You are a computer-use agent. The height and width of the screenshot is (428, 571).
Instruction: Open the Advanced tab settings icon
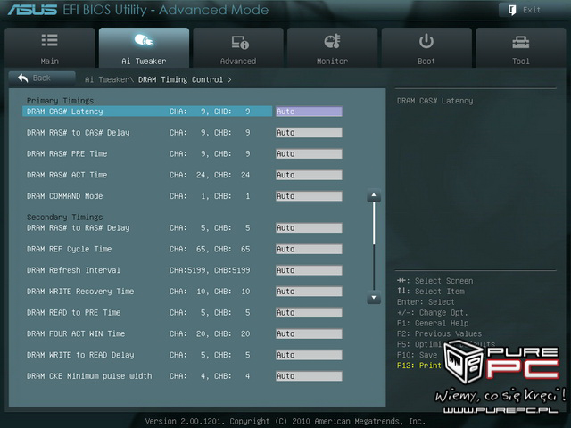240,42
